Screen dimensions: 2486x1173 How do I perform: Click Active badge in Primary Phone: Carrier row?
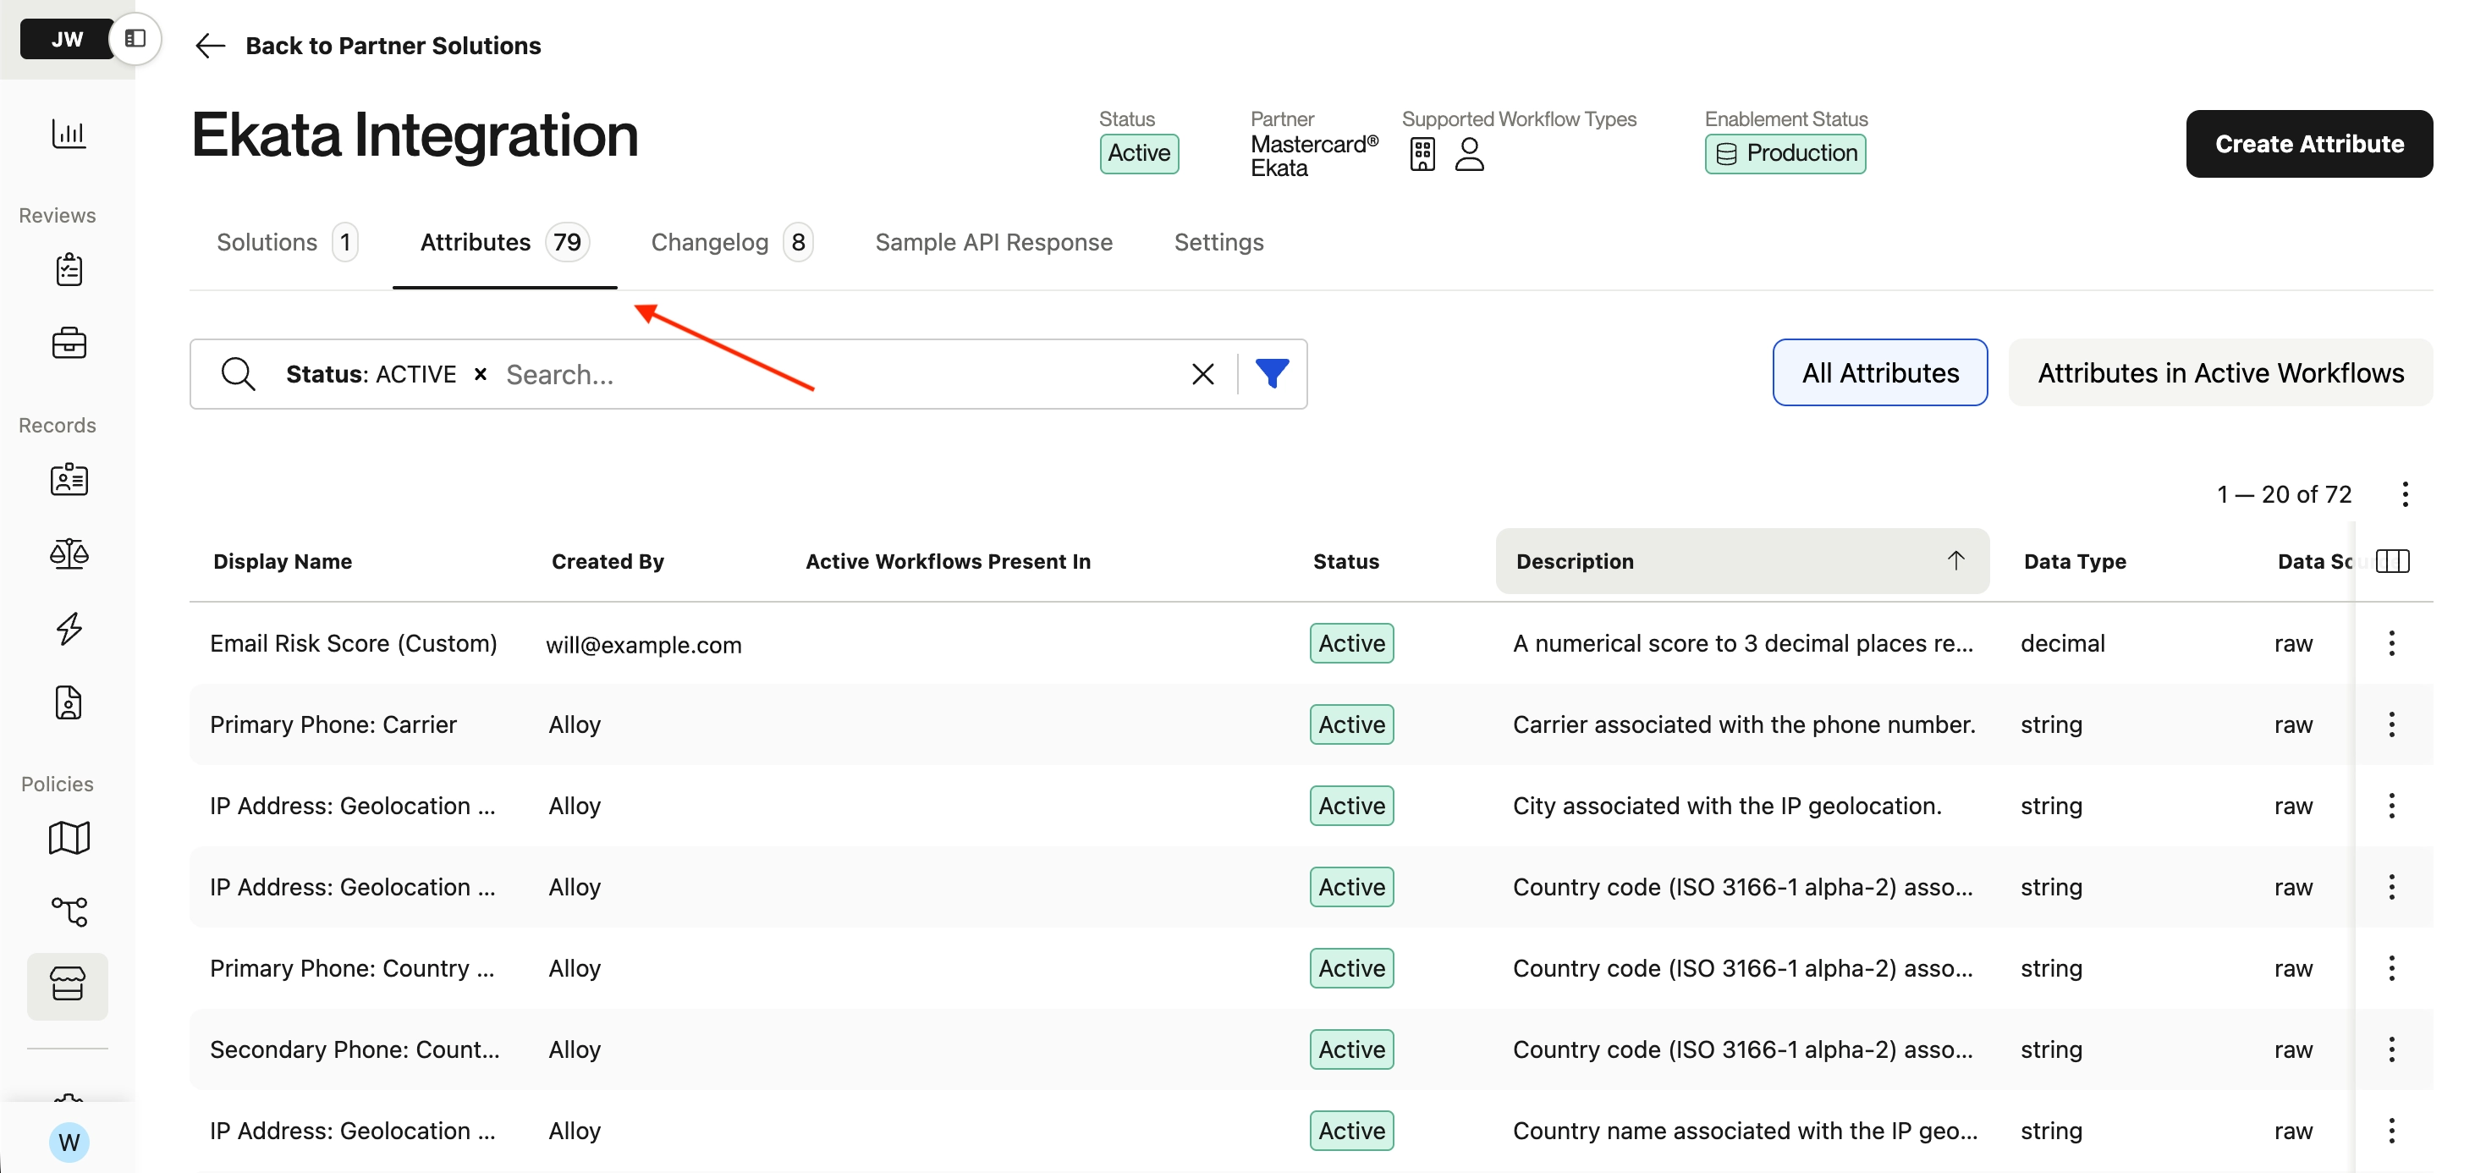pyautogui.click(x=1351, y=724)
